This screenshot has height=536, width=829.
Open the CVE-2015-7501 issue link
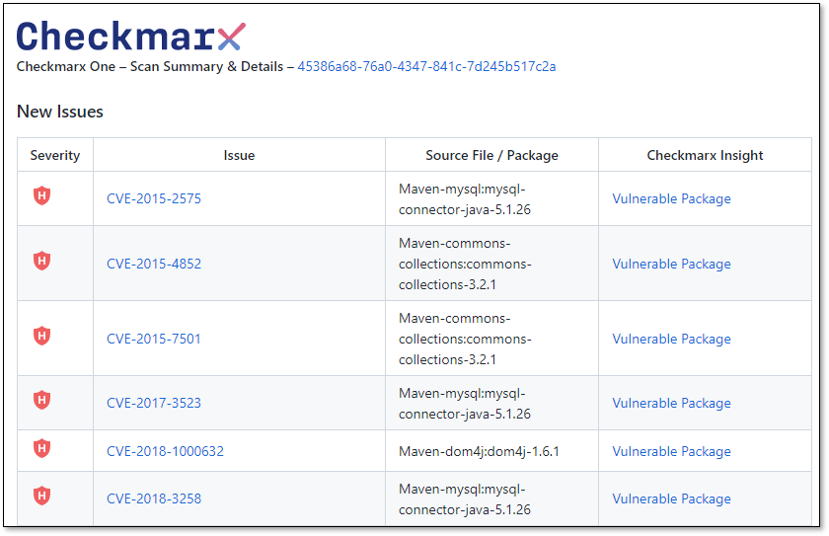click(154, 339)
